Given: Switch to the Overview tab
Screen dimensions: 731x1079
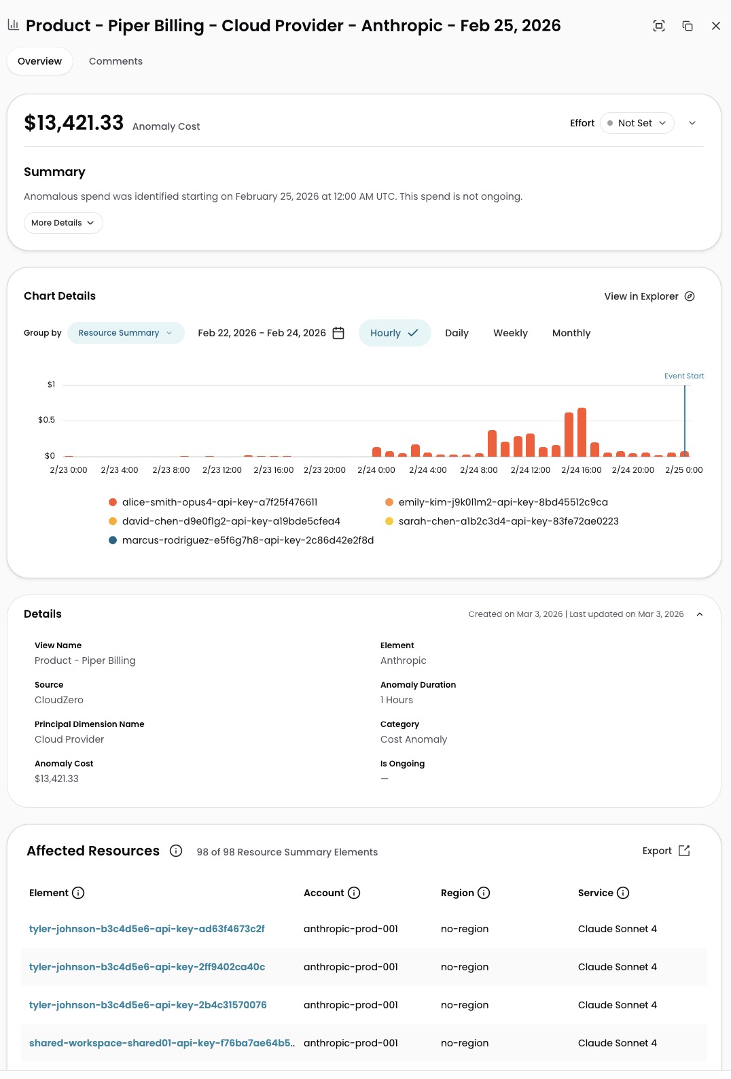Looking at the screenshot, I should click(x=39, y=61).
